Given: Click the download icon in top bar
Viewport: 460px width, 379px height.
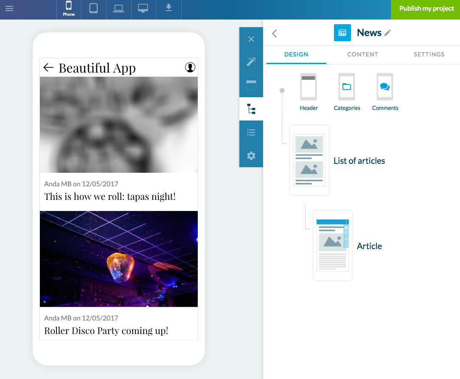Looking at the screenshot, I should pos(168,8).
